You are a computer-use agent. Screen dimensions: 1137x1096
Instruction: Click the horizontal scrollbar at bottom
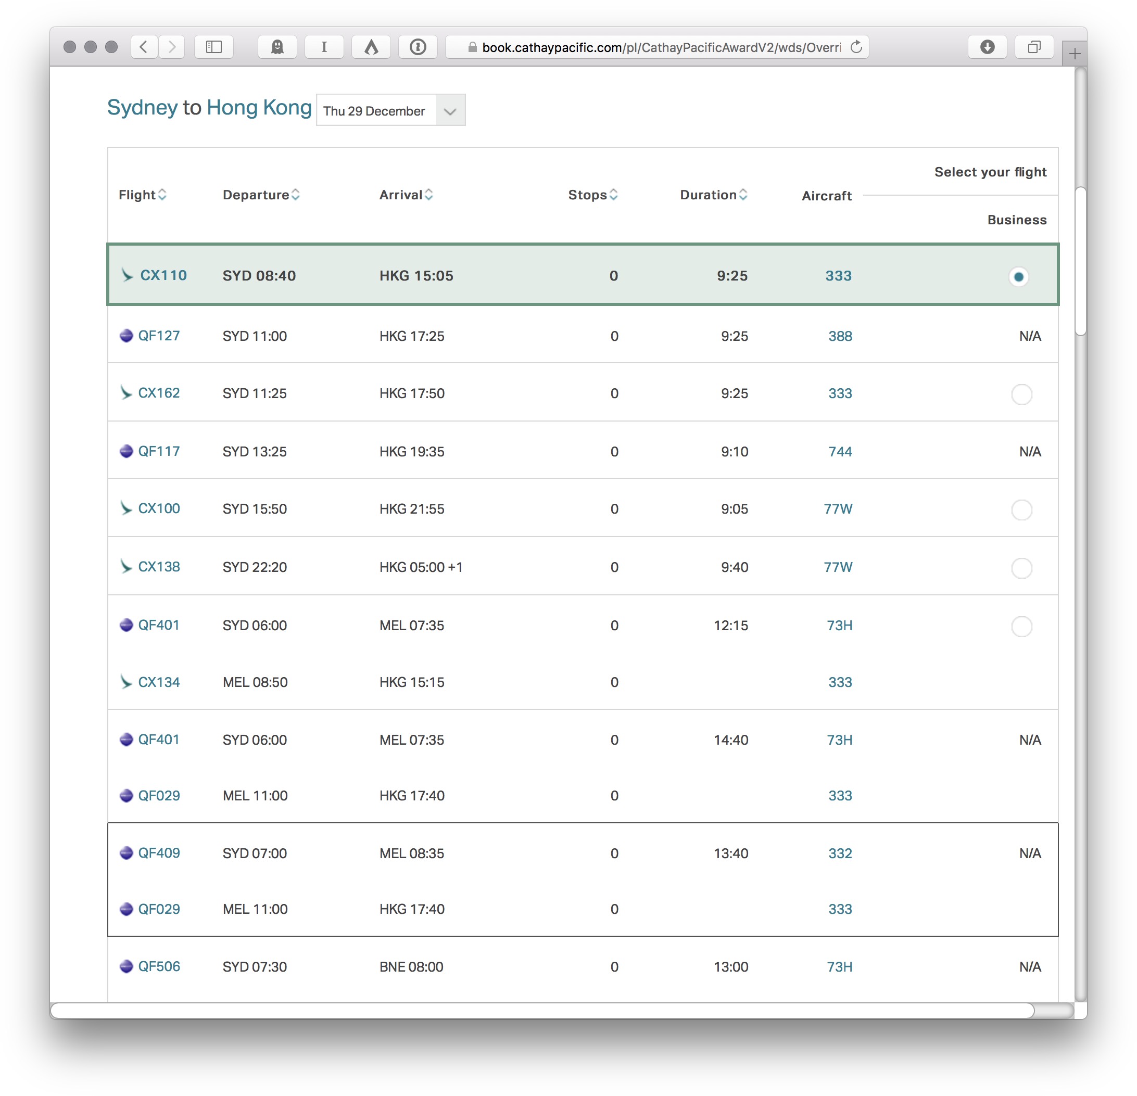point(542,1011)
